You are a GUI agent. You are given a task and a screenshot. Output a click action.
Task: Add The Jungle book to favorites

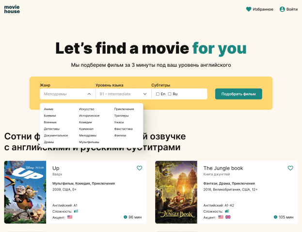click(290, 168)
